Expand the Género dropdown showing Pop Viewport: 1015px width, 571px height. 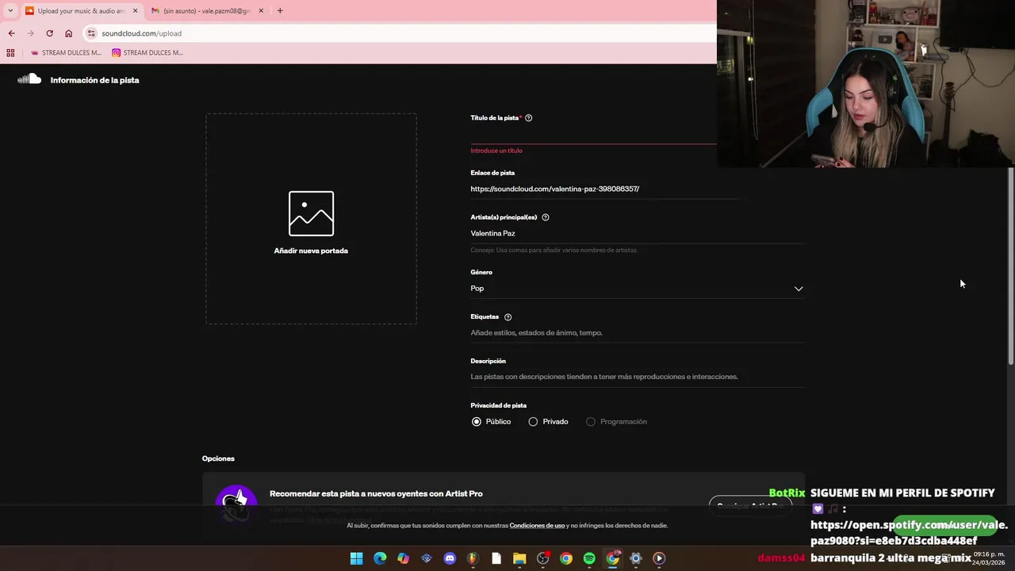[637, 289]
